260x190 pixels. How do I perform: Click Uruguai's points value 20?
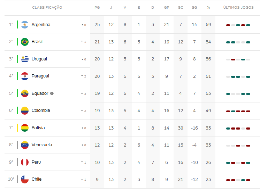[x=97, y=59]
